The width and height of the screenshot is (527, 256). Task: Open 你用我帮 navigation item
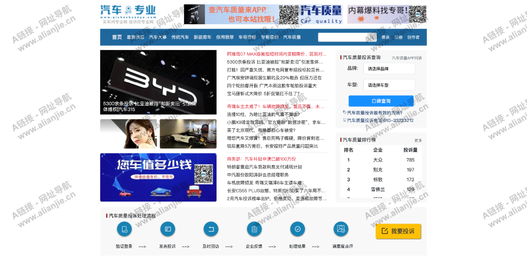(225, 37)
